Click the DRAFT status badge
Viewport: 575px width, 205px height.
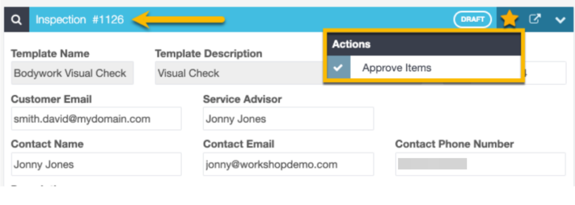[x=473, y=20]
